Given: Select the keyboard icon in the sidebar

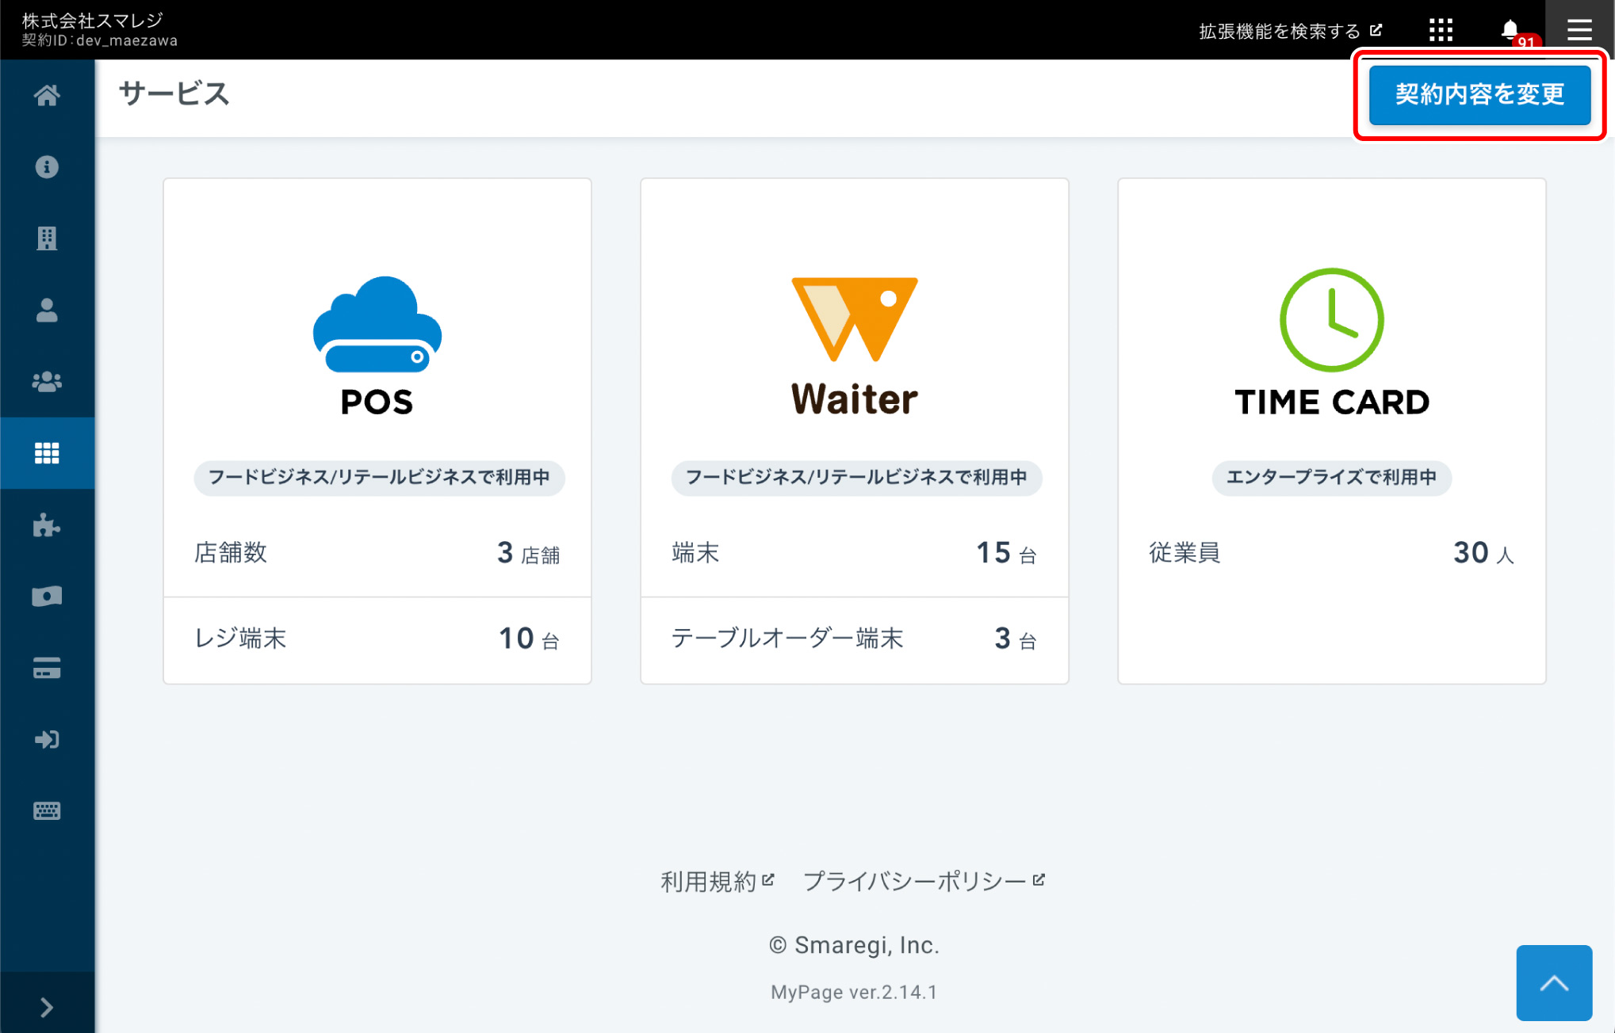Looking at the screenshot, I should 47,810.
